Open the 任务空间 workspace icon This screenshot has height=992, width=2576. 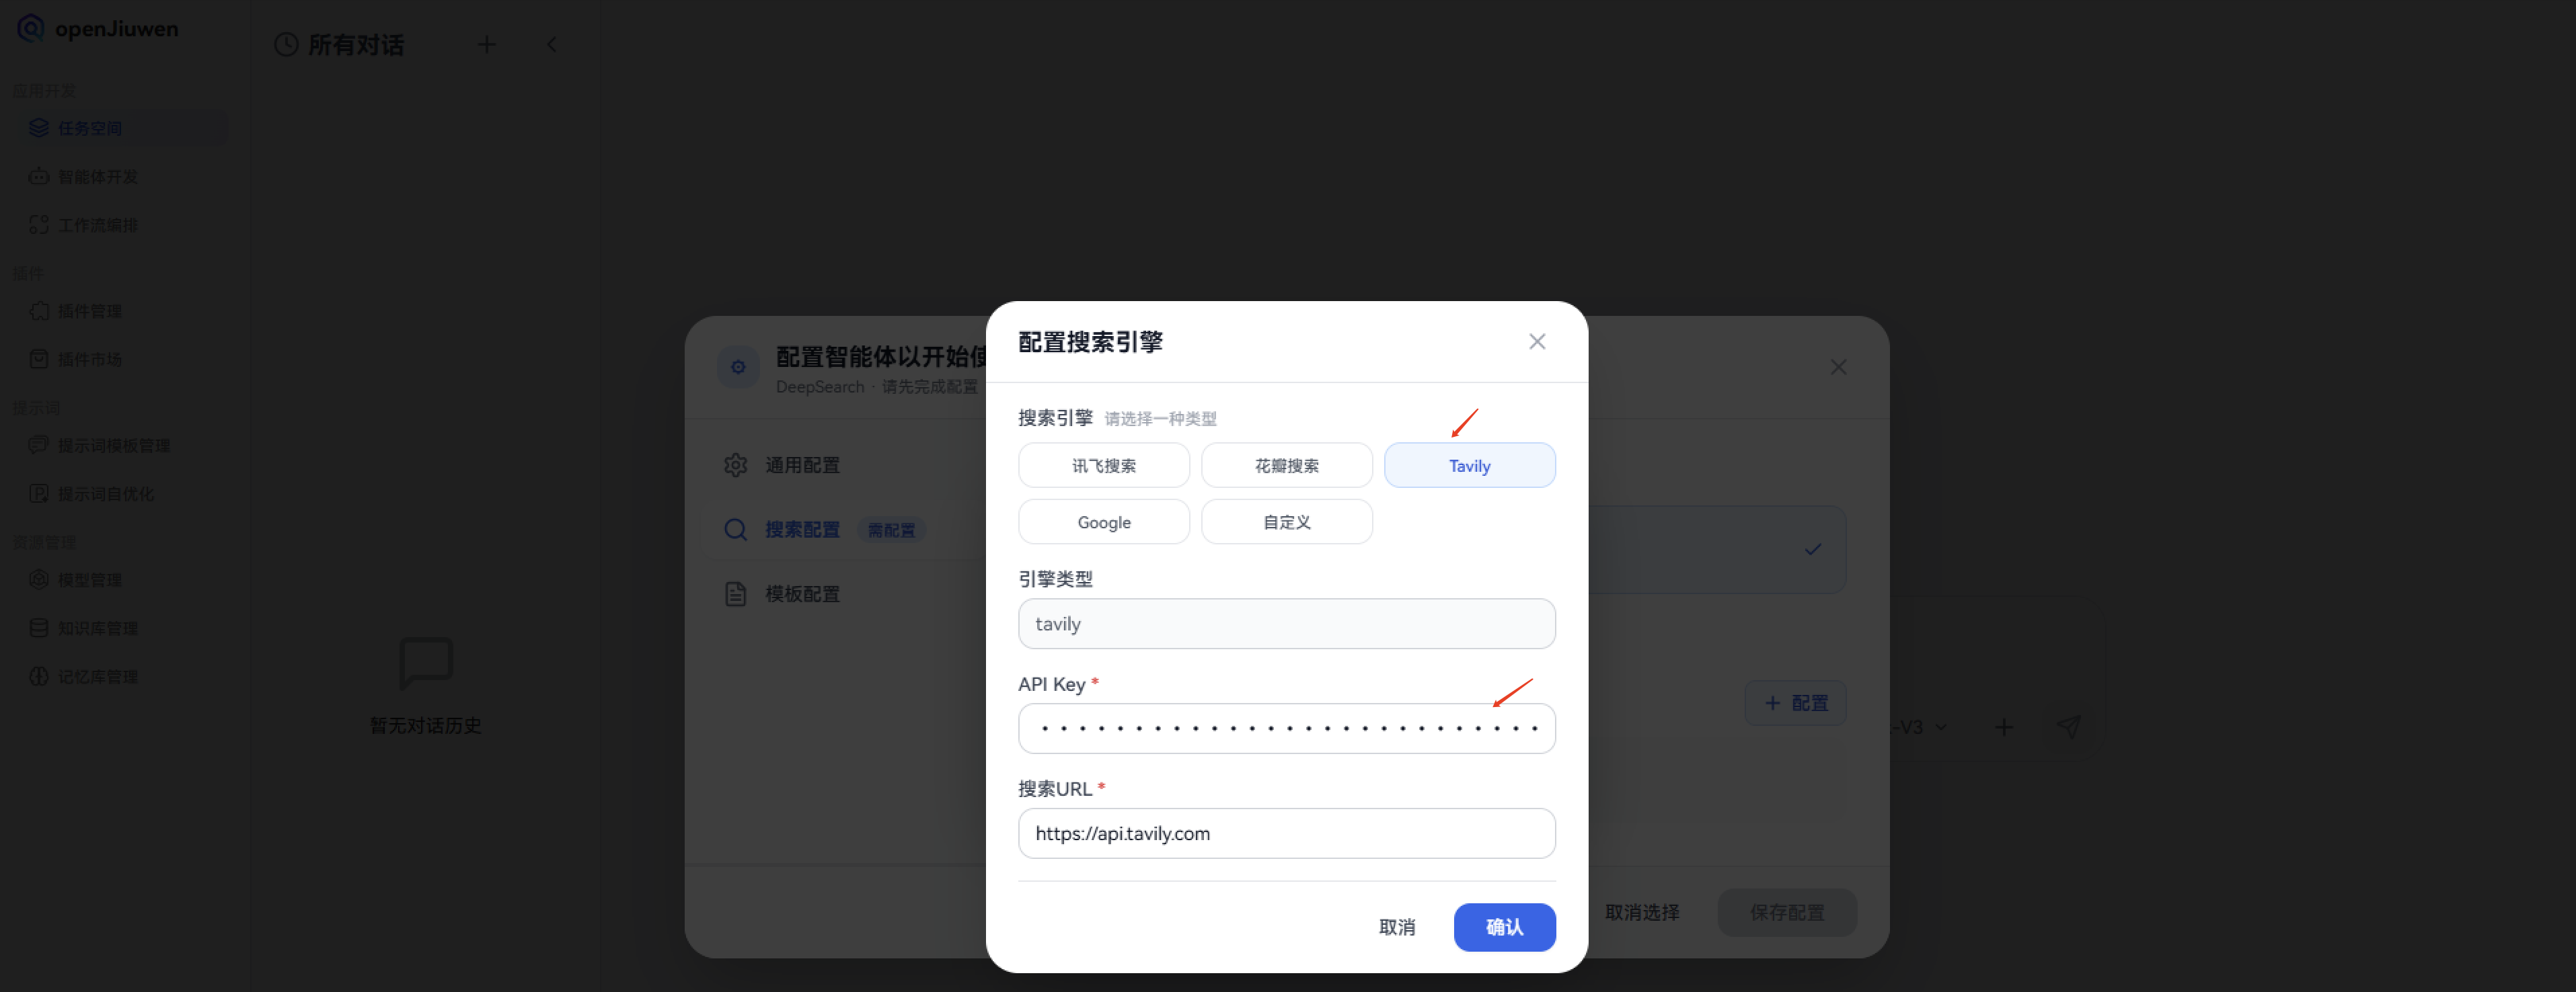pyautogui.click(x=38, y=127)
